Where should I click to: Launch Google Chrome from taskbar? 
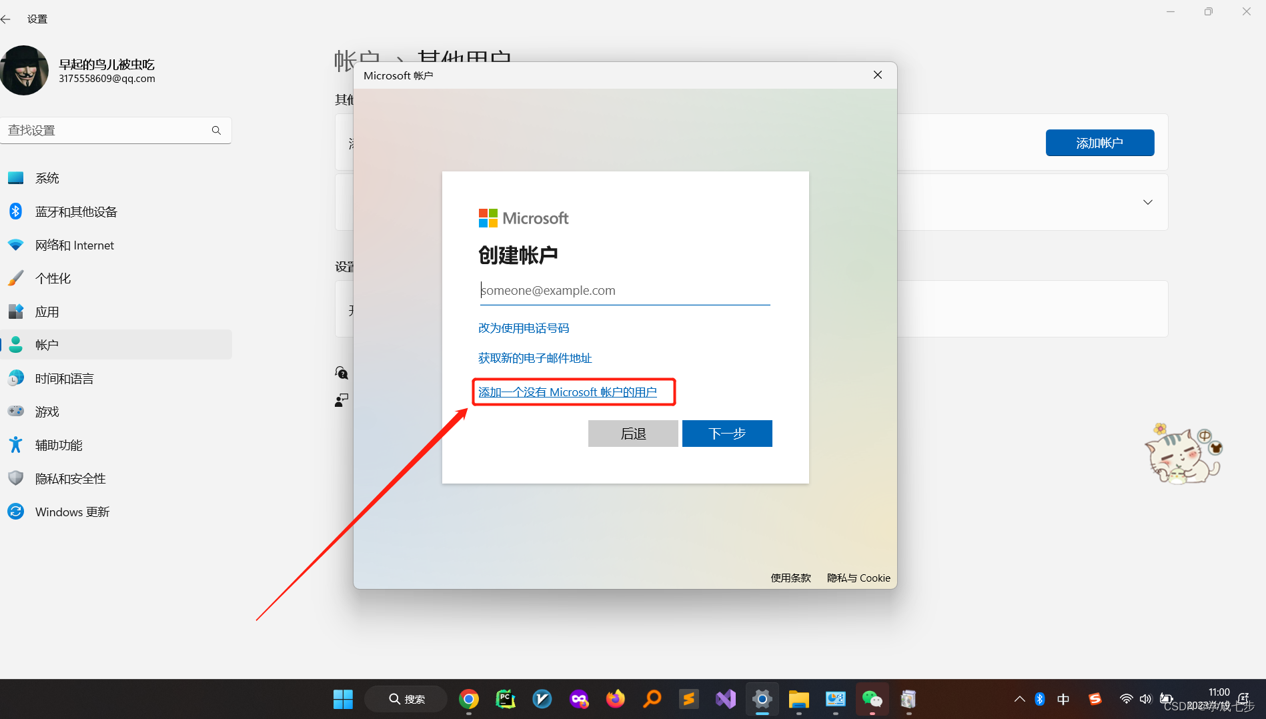tap(469, 699)
